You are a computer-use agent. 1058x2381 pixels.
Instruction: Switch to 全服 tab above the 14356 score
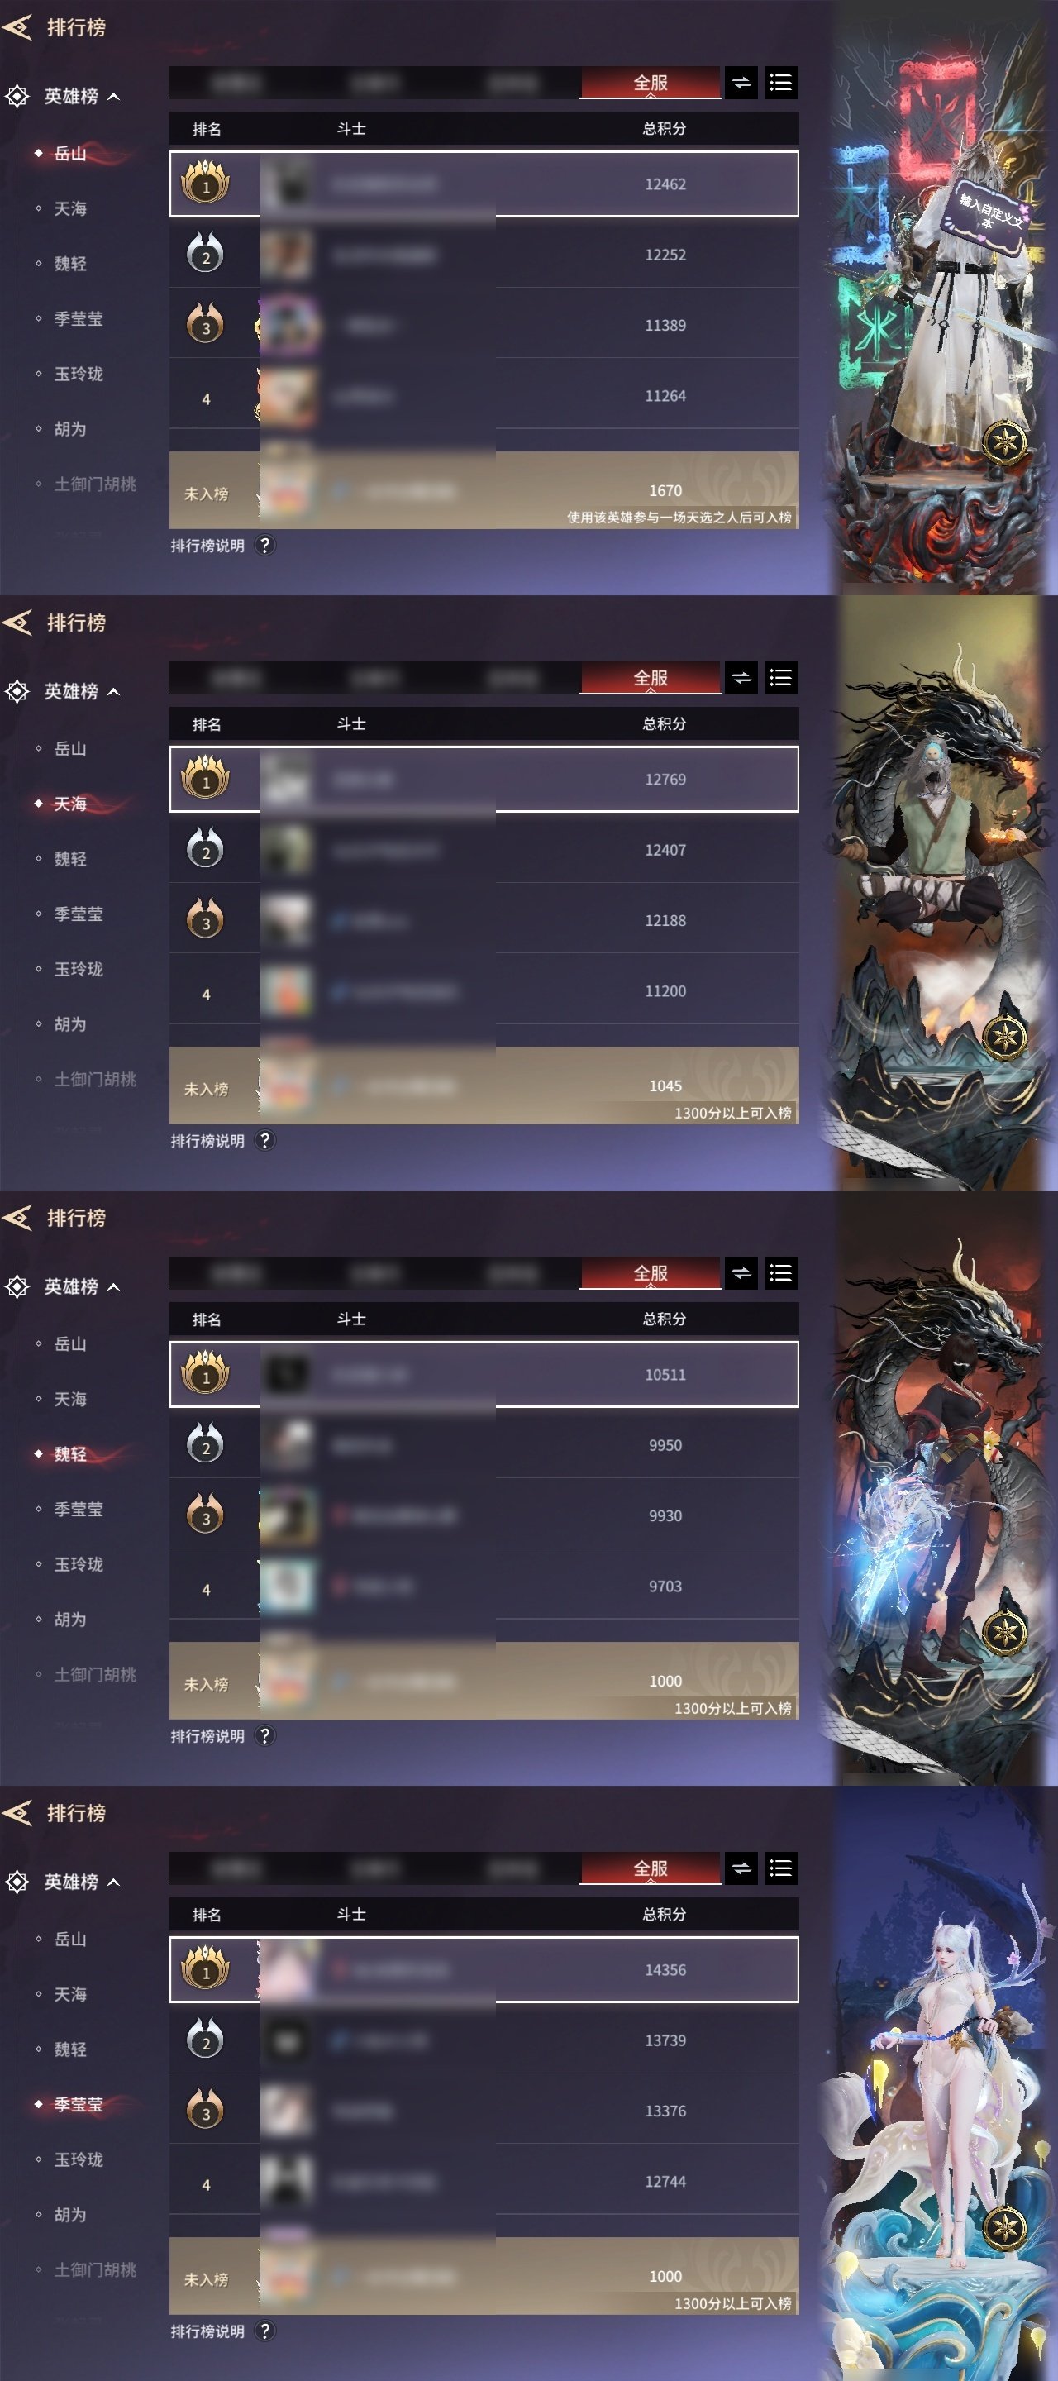click(x=651, y=1869)
